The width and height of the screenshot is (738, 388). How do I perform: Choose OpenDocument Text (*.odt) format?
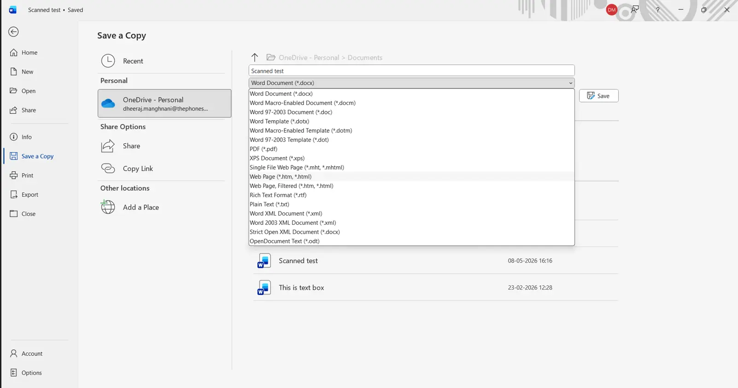coord(411,241)
